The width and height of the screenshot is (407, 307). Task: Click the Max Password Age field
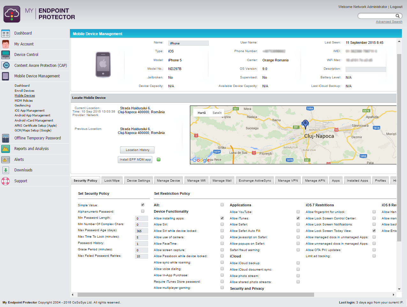pyautogui.click(x=142, y=231)
